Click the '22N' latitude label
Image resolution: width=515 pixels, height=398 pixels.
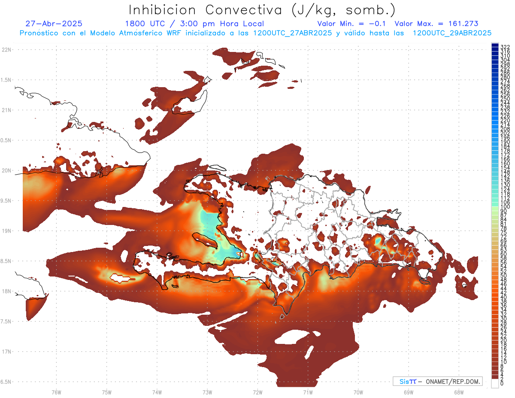6,50
